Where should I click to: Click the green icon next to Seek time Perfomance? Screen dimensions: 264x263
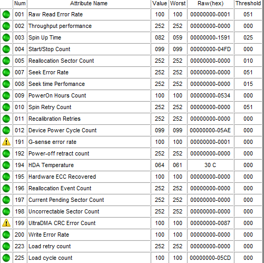[x=6, y=84]
